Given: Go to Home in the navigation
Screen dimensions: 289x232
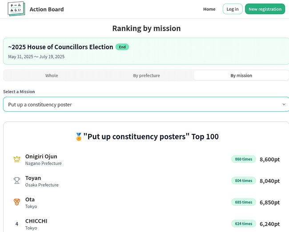Looking at the screenshot, I should point(209,9).
